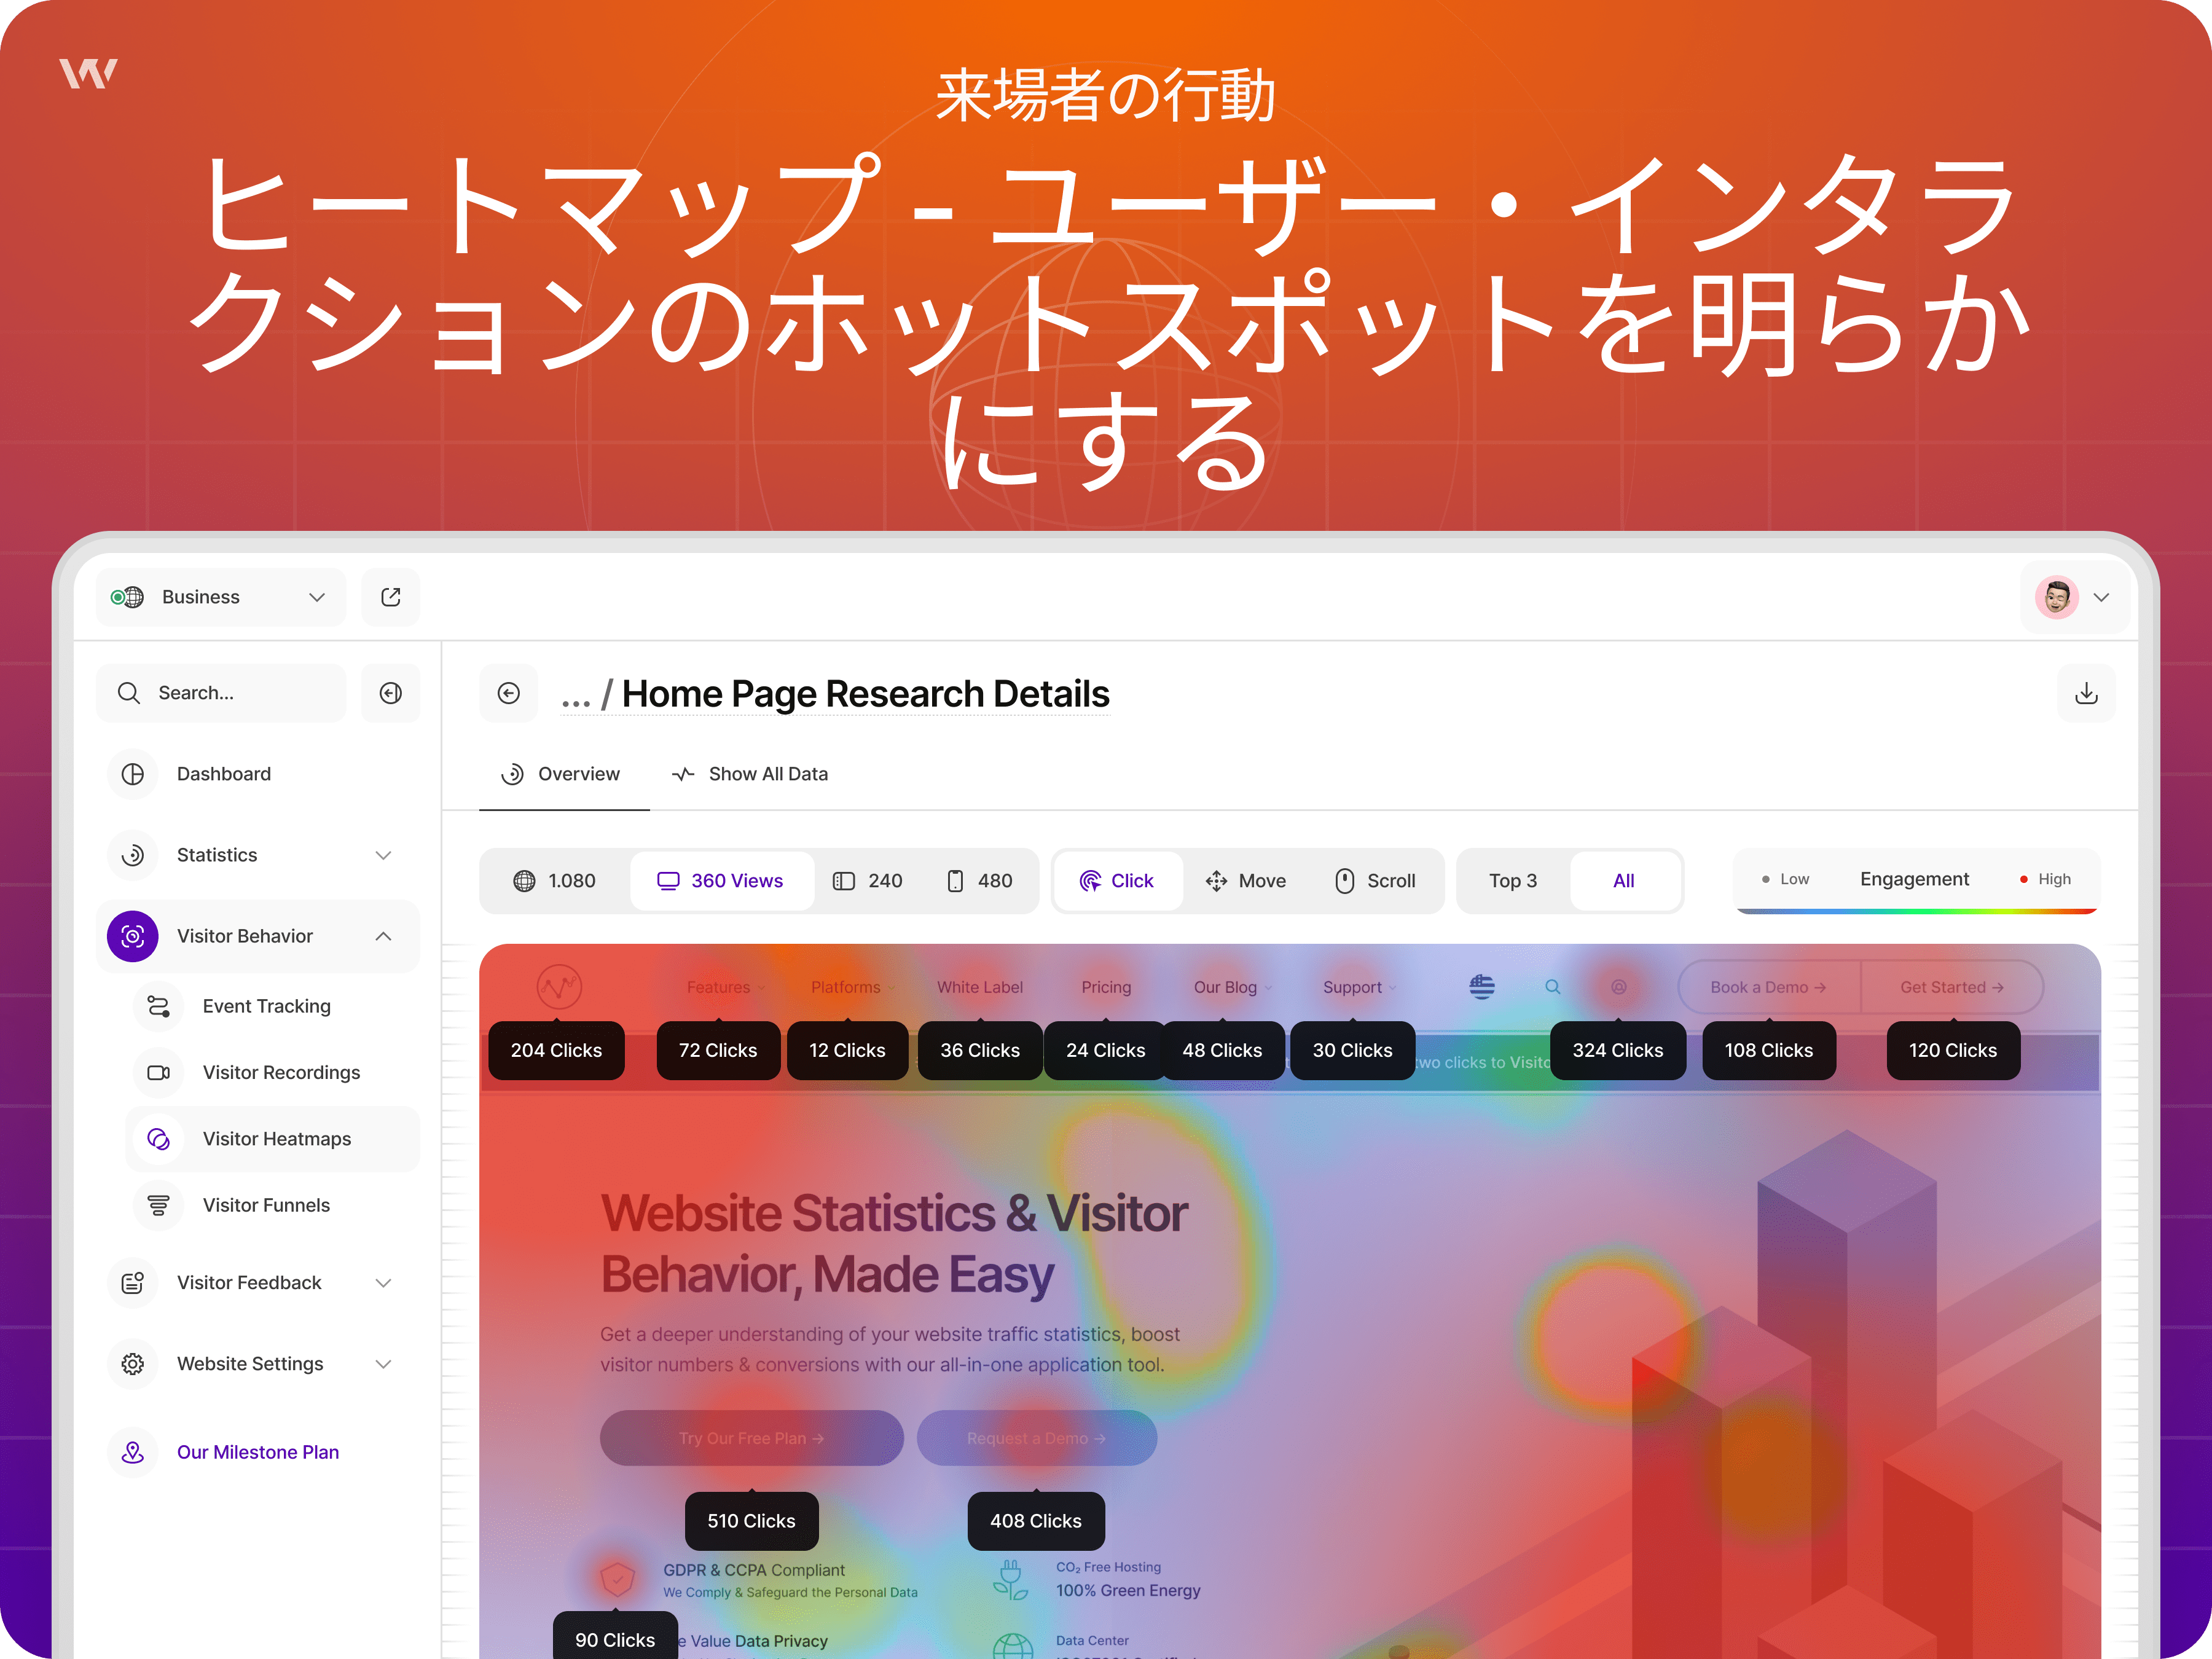
Task: Switch heatmap mode to Scroll
Action: [1376, 881]
